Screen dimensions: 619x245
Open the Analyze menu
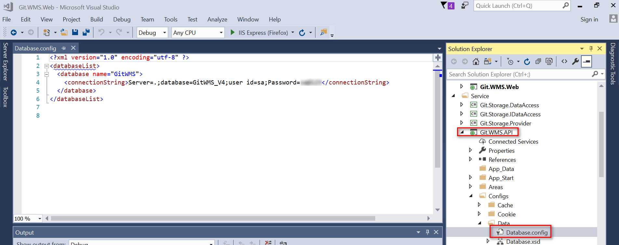(x=217, y=19)
